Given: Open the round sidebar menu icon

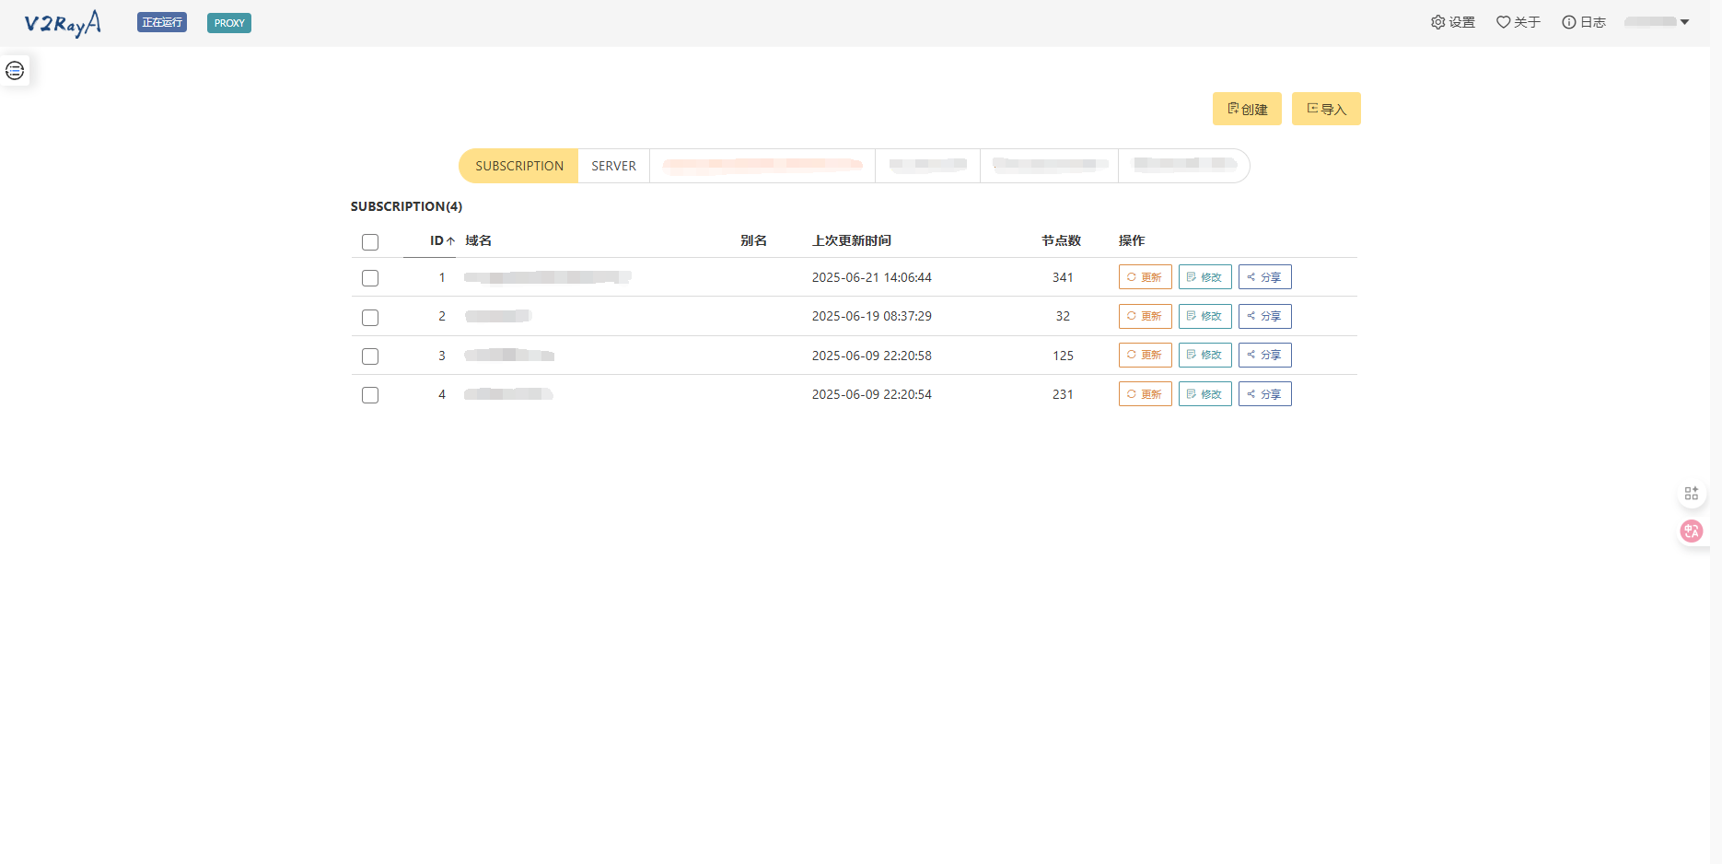Looking at the screenshot, I should point(15,71).
